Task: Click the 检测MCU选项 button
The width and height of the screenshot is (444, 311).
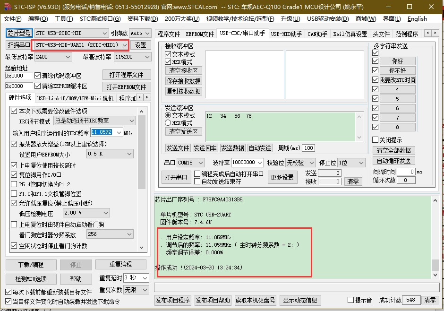Action: (31, 279)
